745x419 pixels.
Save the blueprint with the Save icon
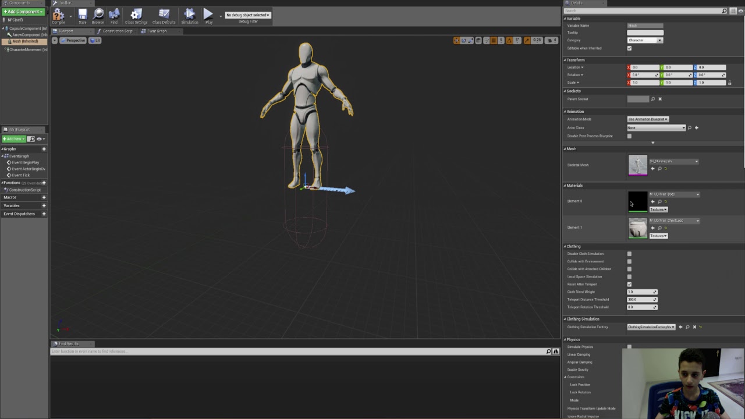pos(83,16)
